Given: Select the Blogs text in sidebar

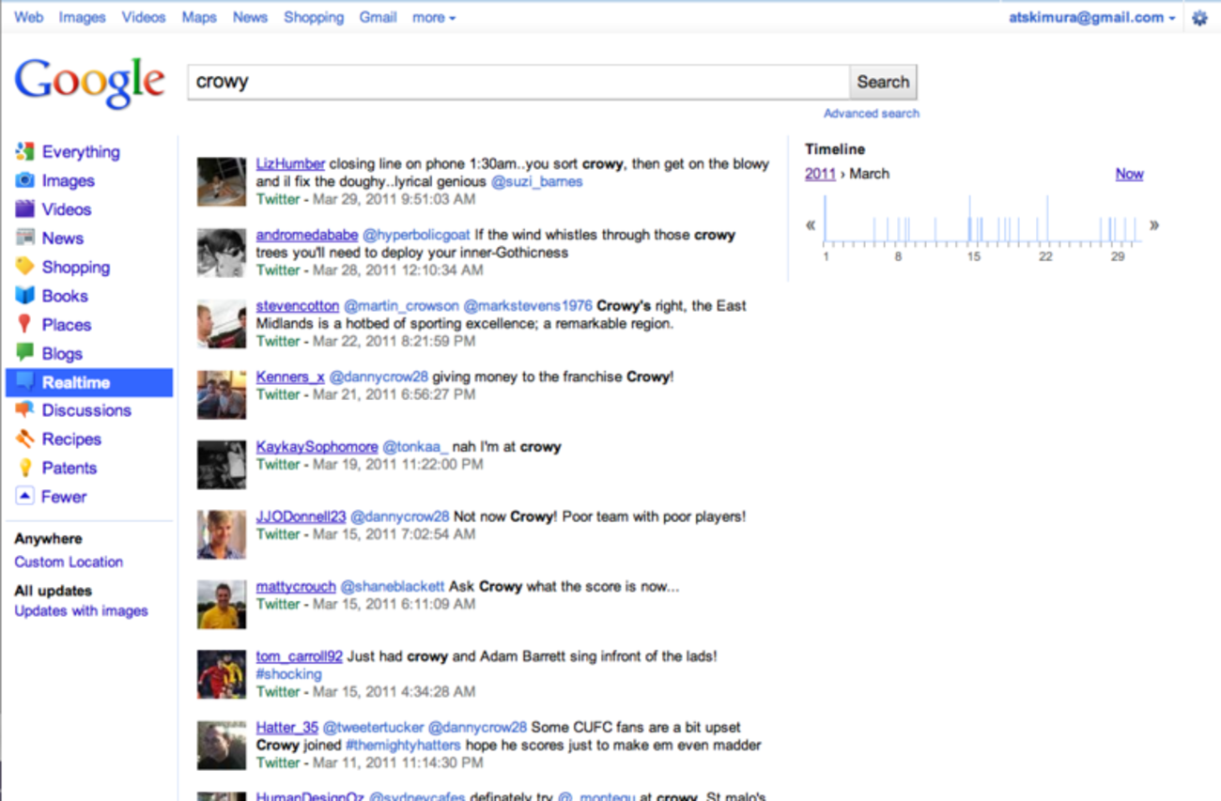Looking at the screenshot, I should point(62,353).
